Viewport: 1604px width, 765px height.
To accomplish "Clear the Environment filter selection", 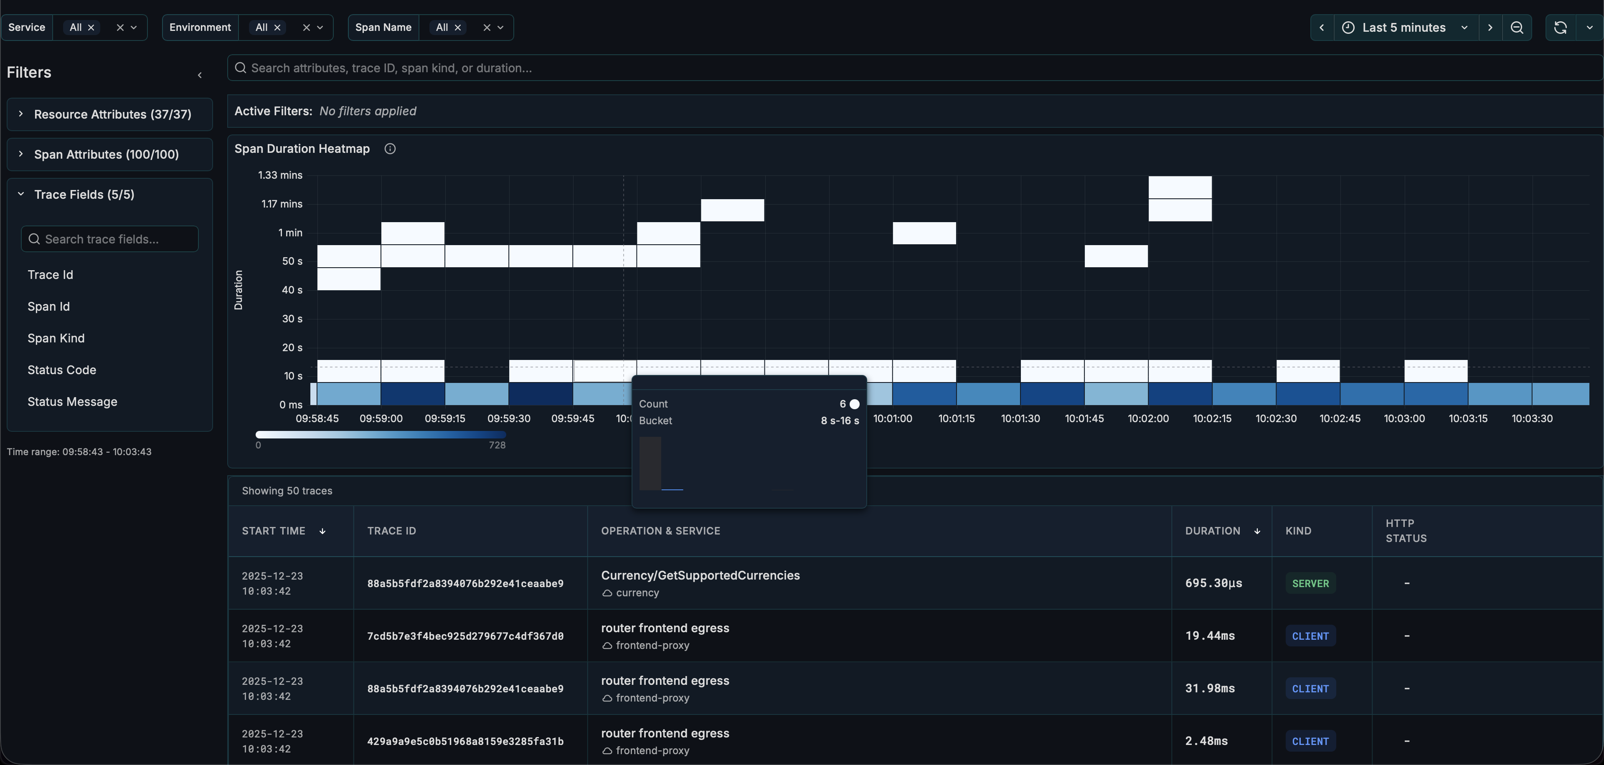I will point(307,28).
